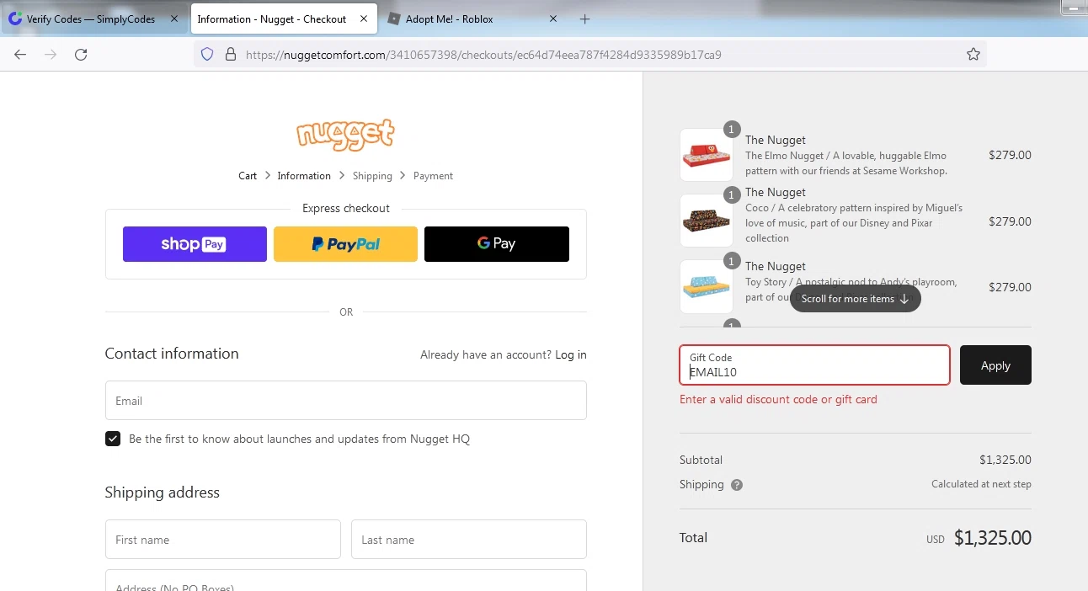Image resolution: width=1088 pixels, height=591 pixels.
Task: Select Information breadcrumb step
Action: pos(304,176)
